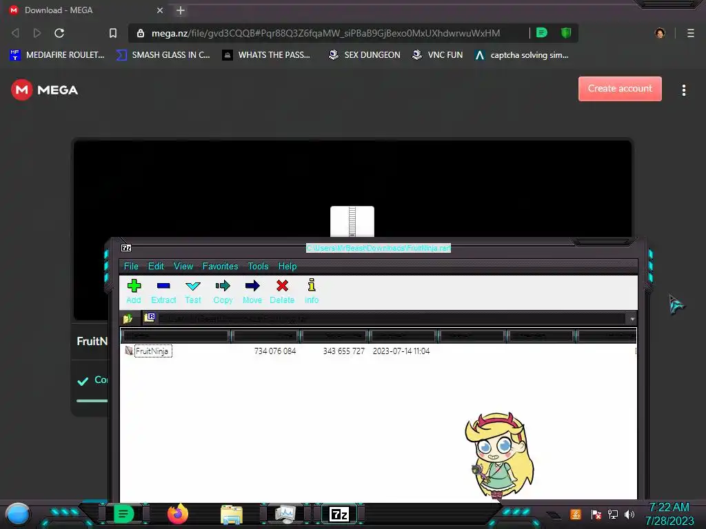The width and height of the screenshot is (706, 529).
Task: Click the Start orb on taskbar
Action: point(18,514)
